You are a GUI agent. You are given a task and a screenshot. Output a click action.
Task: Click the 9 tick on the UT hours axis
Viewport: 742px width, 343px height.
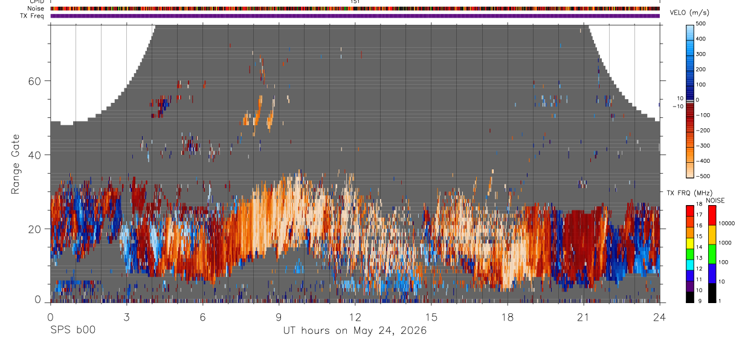pos(279,317)
